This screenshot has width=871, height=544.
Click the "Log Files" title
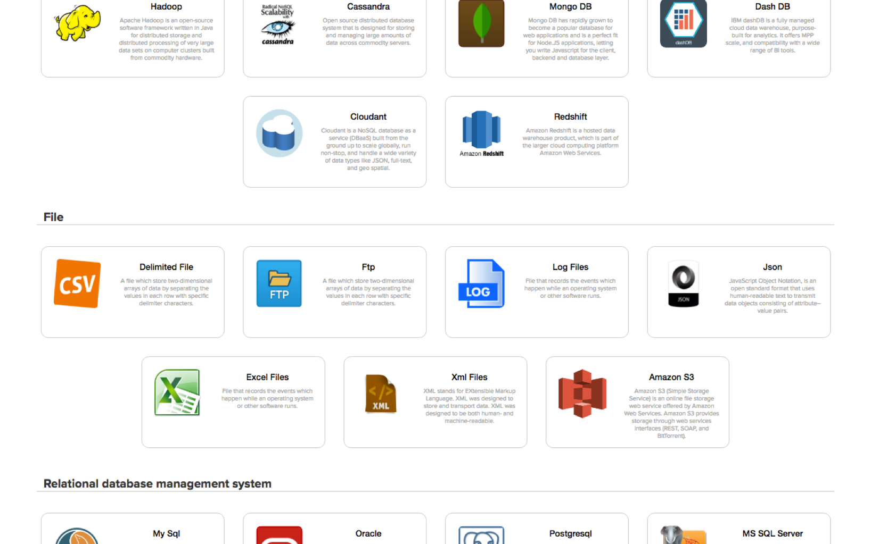pyautogui.click(x=570, y=267)
